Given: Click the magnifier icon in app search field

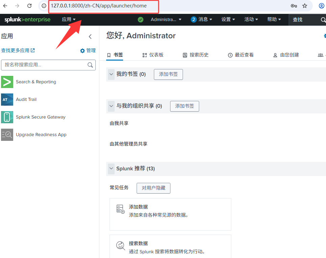Looking at the screenshot, I should (x=90, y=65).
